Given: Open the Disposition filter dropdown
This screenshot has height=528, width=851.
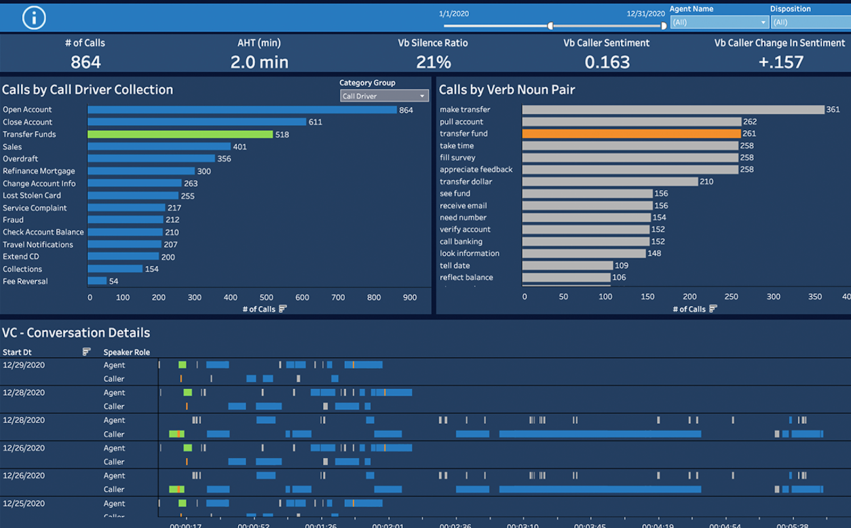Looking at the screenshot, I should pos(811,22).
